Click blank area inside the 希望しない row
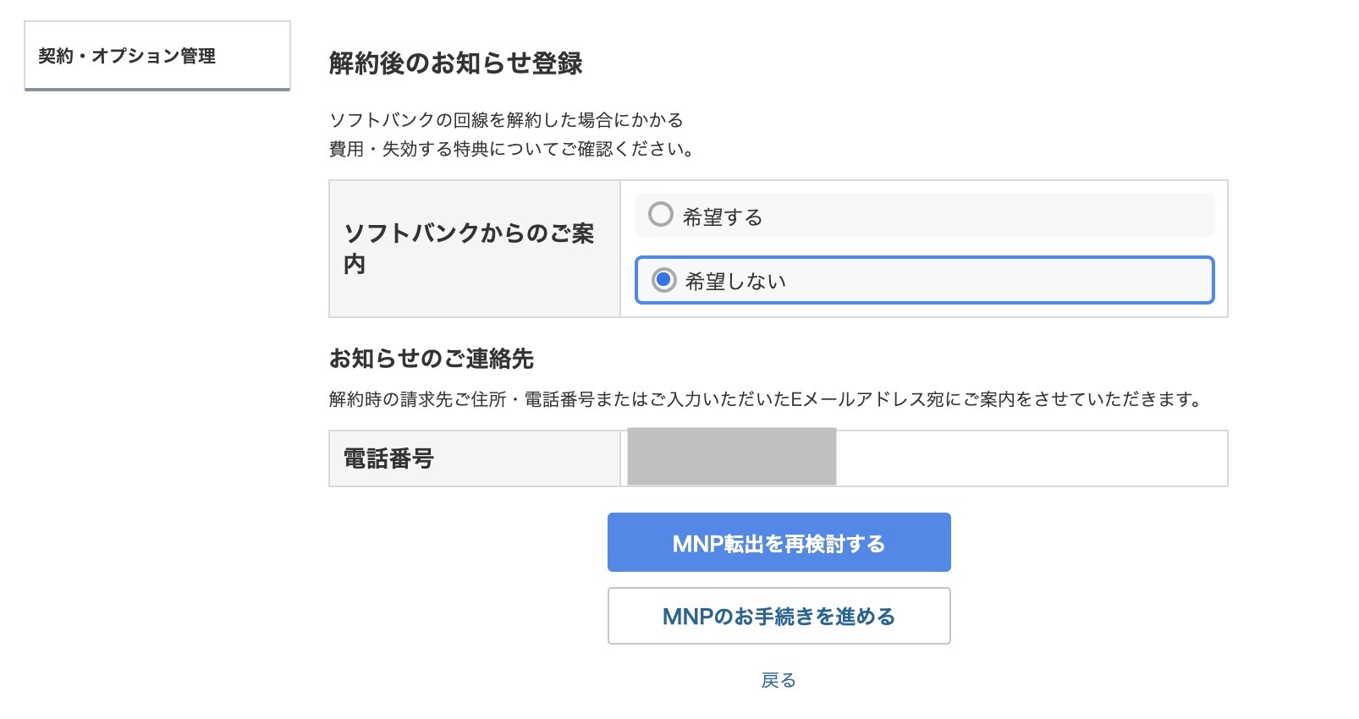Screen dimensions: 1359x719 point(999,280)
